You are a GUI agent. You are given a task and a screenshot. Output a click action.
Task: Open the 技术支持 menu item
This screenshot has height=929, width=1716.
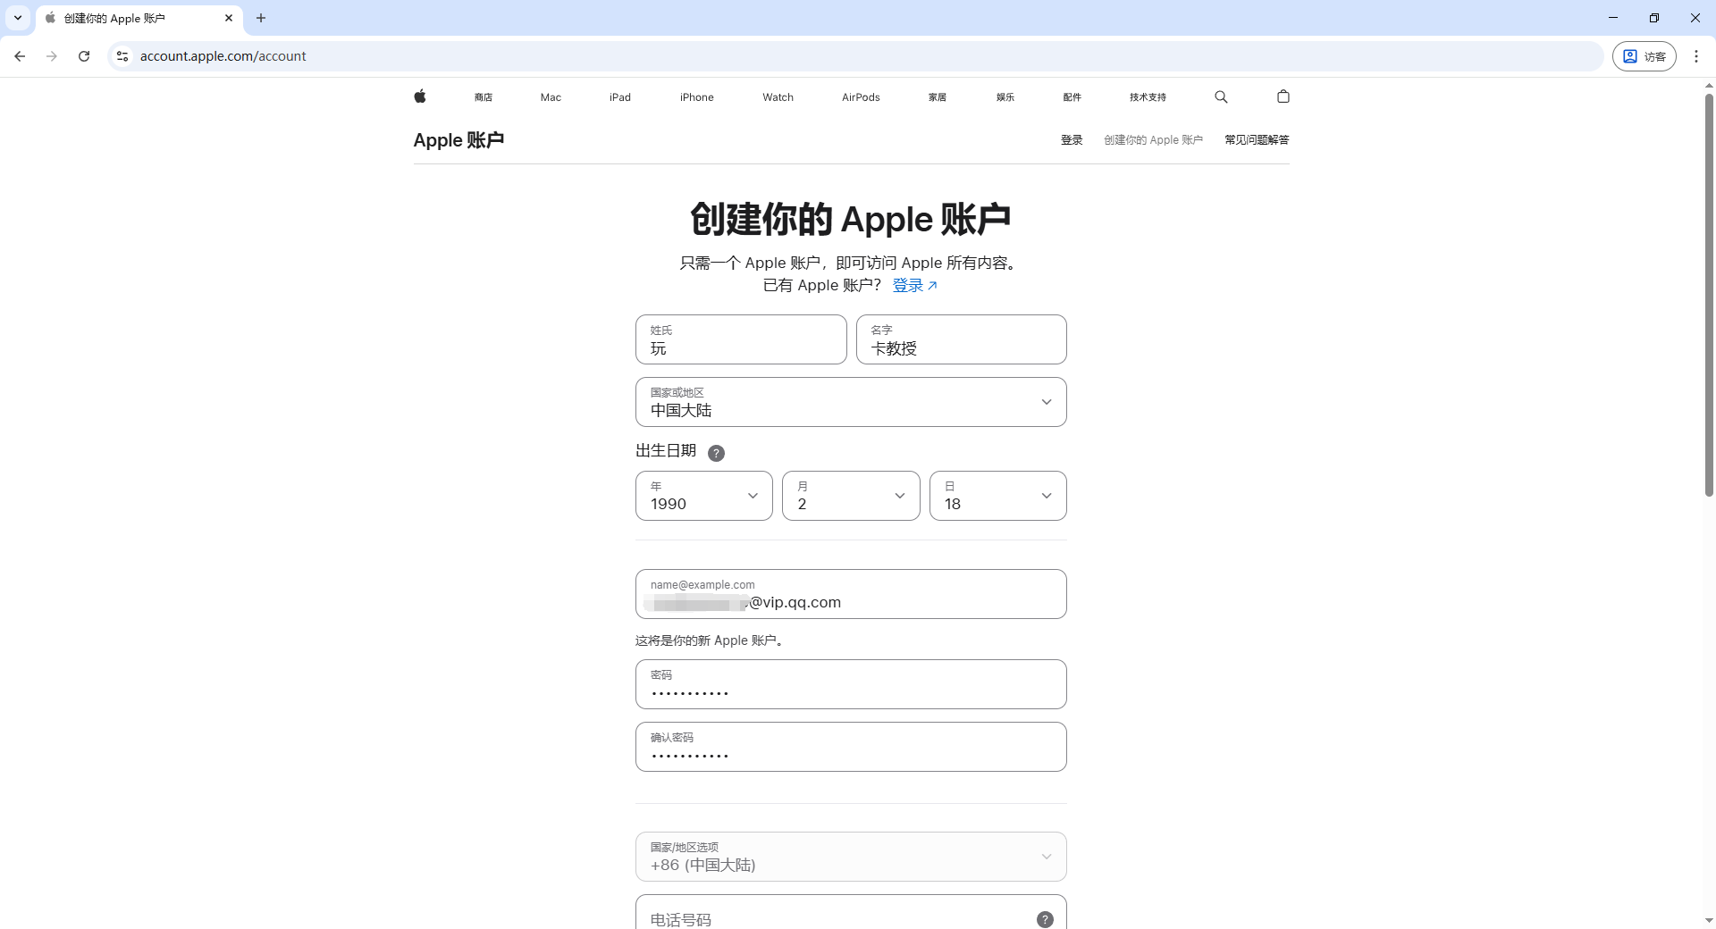tap(1148, 97)
